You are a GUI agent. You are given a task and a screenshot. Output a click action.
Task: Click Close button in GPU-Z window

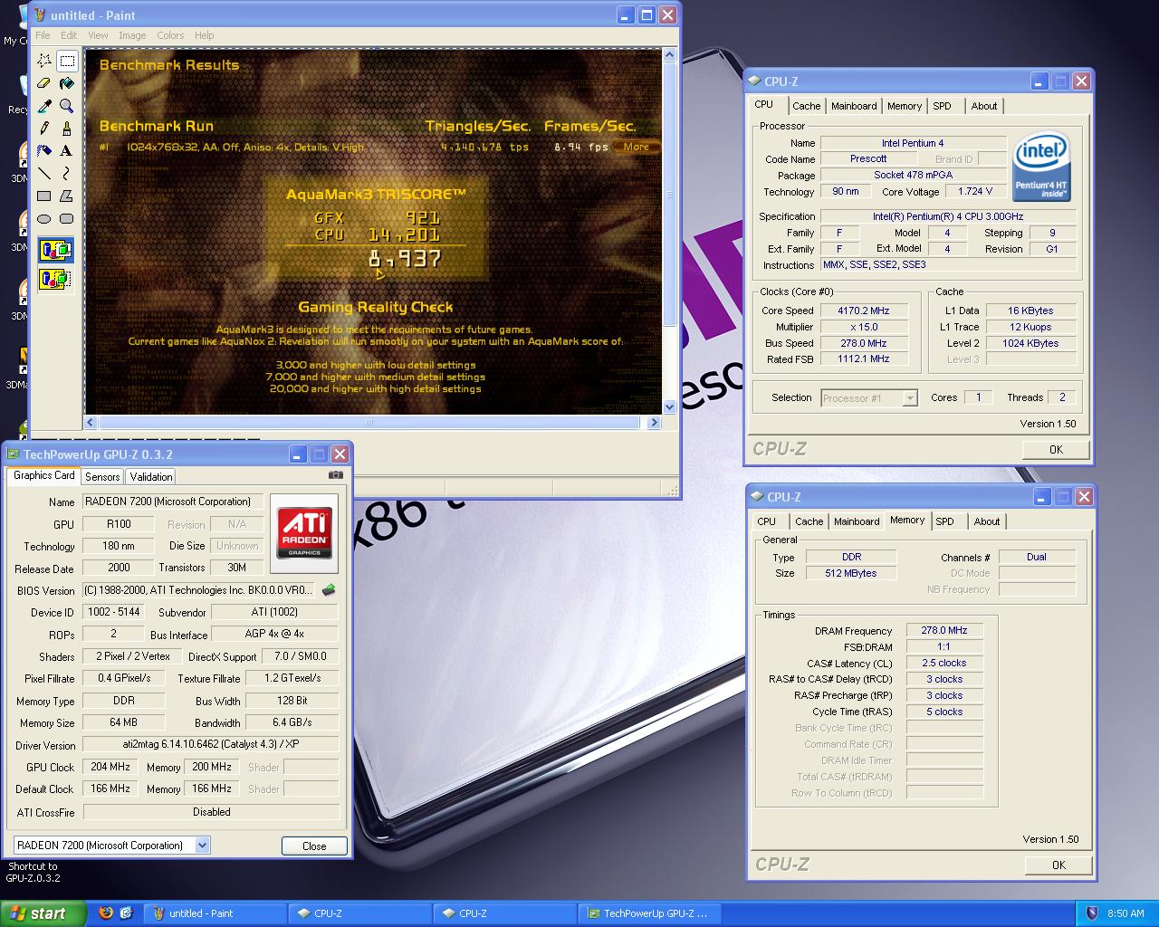[x=314, y=846]
